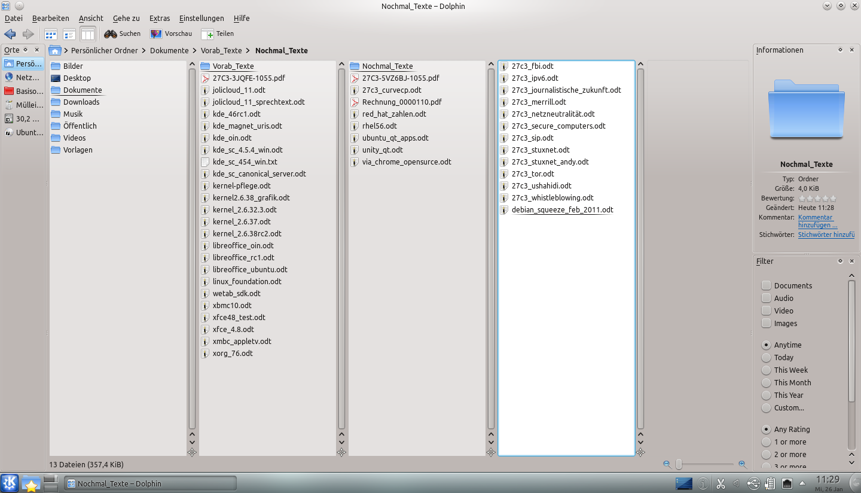Click the Teilen split view button
Screen dimensions: 861x493
pos(218,34)
